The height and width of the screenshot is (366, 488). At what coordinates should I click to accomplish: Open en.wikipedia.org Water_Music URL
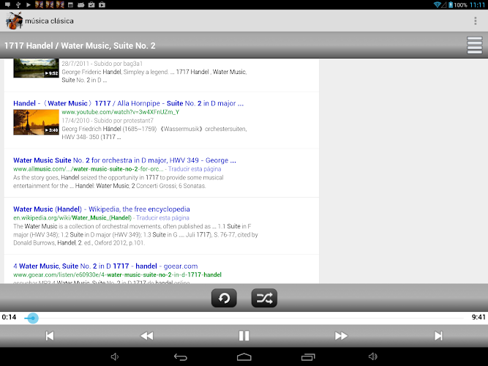pos(72,218)
